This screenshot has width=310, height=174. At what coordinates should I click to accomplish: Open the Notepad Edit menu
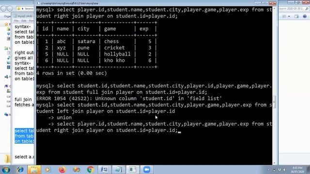click(x=24, y=21)
